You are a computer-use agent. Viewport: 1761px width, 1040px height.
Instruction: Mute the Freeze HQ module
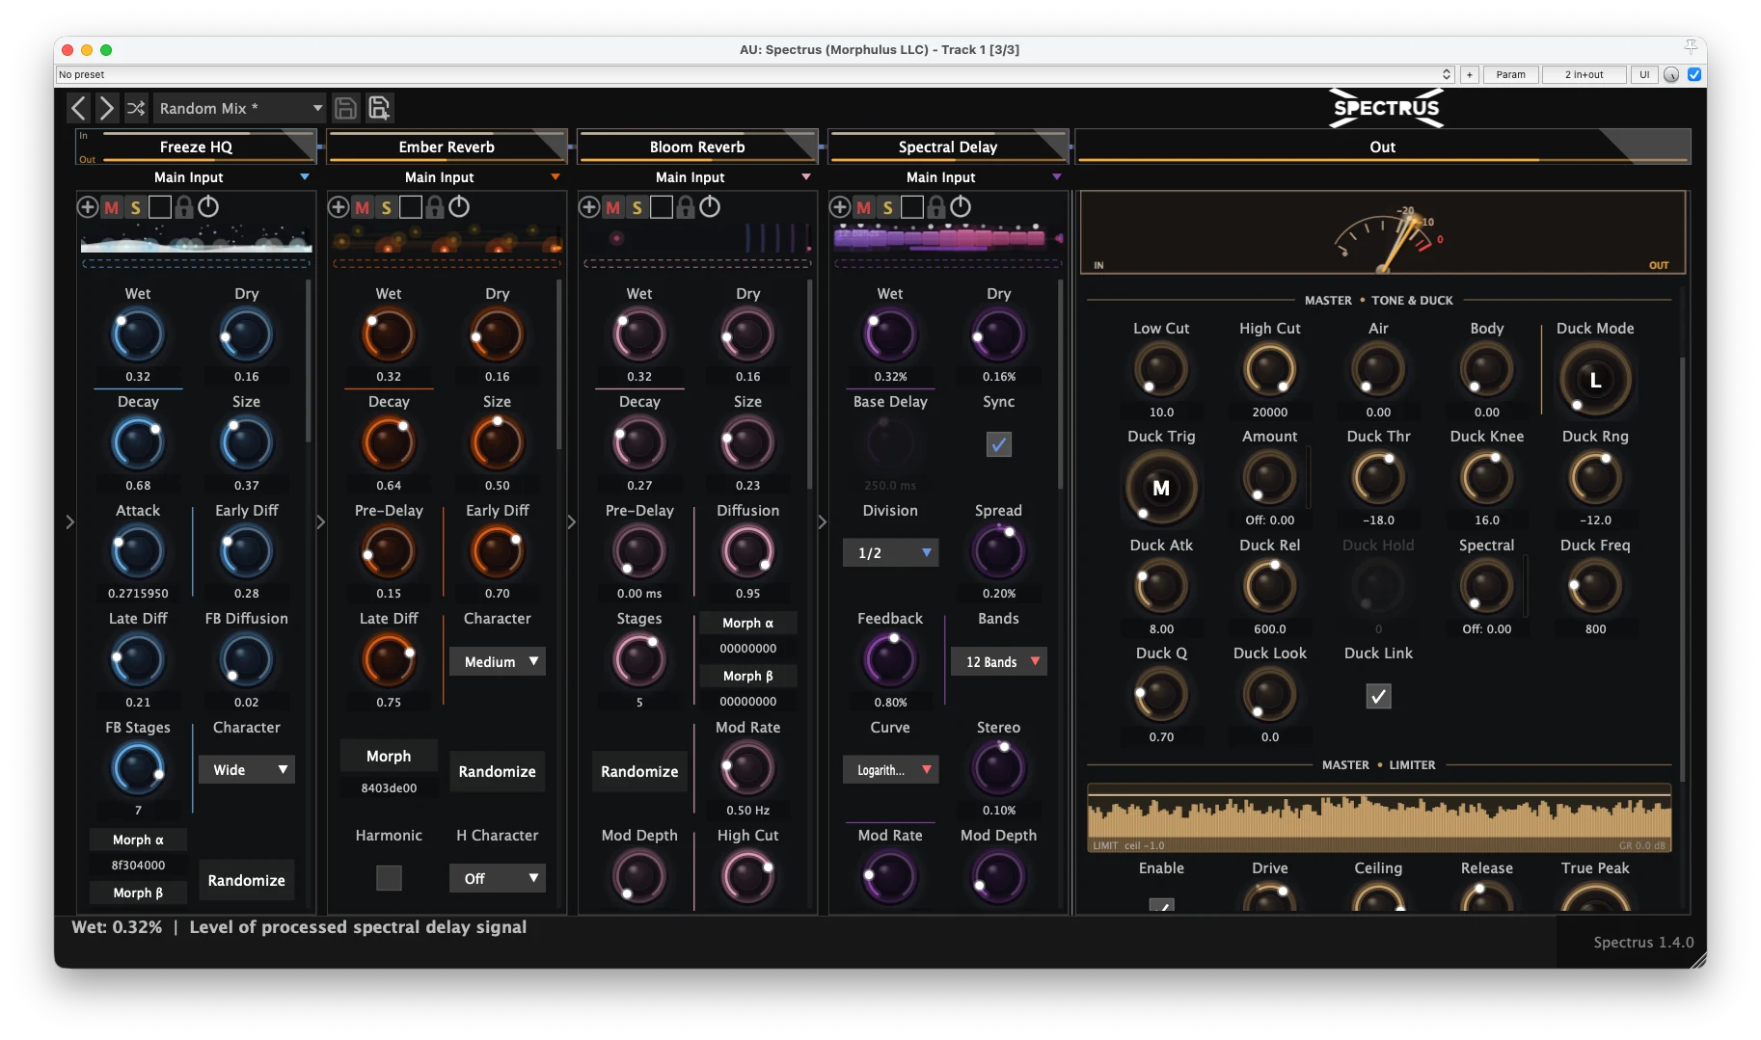112,206
